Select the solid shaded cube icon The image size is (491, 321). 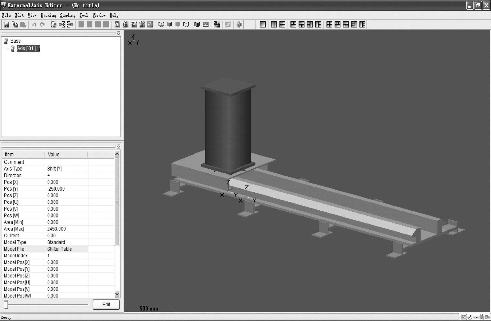(x=197, y=25)
